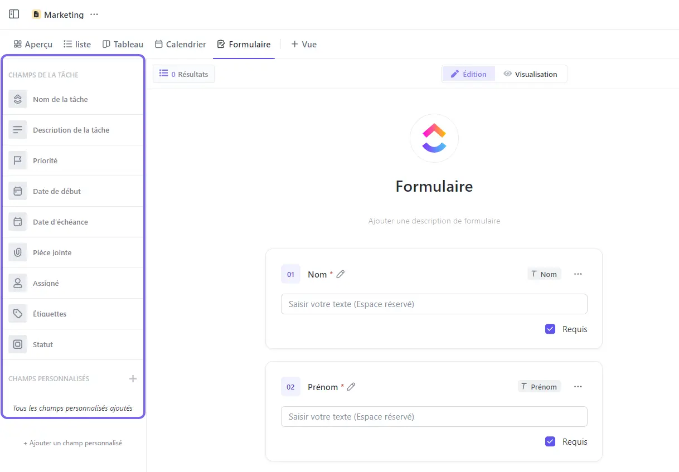Click the 02 number badge
Viewport: 679px width, 472px height.
(290, 387)
